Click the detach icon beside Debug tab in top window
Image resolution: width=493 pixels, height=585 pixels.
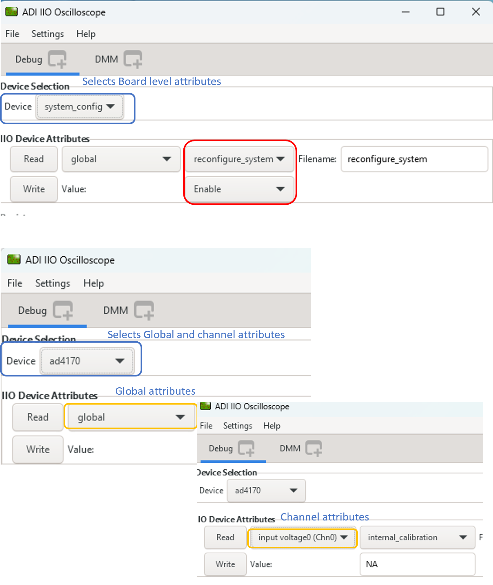click(57, 59)
